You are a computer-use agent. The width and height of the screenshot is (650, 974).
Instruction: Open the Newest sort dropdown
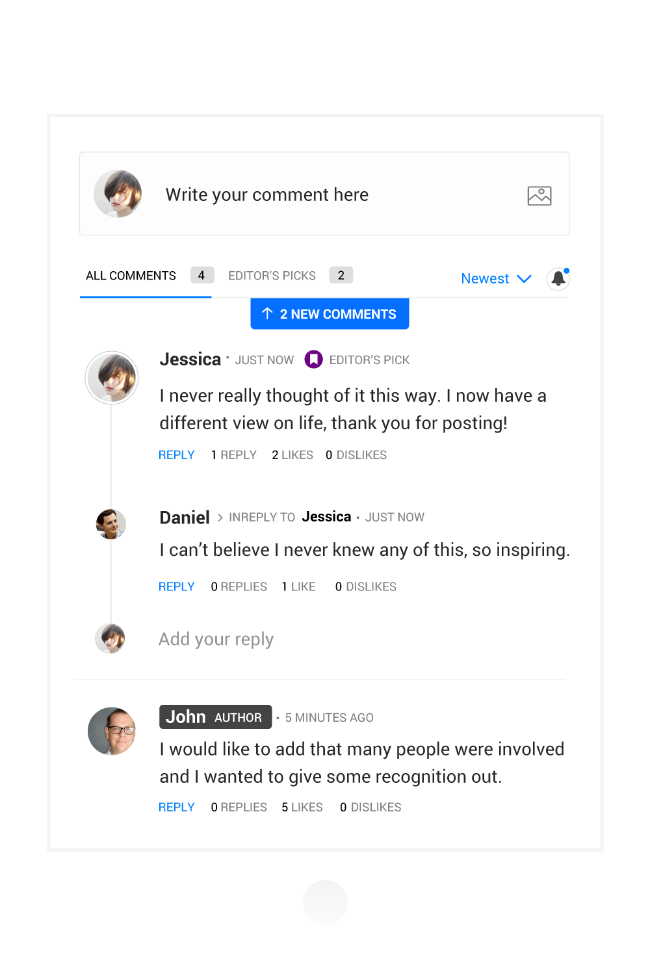pos(497,278)
